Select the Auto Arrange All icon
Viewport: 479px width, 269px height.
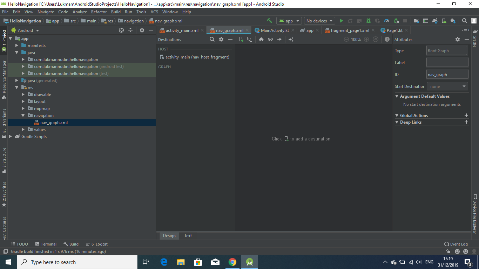tap(291, 39)
